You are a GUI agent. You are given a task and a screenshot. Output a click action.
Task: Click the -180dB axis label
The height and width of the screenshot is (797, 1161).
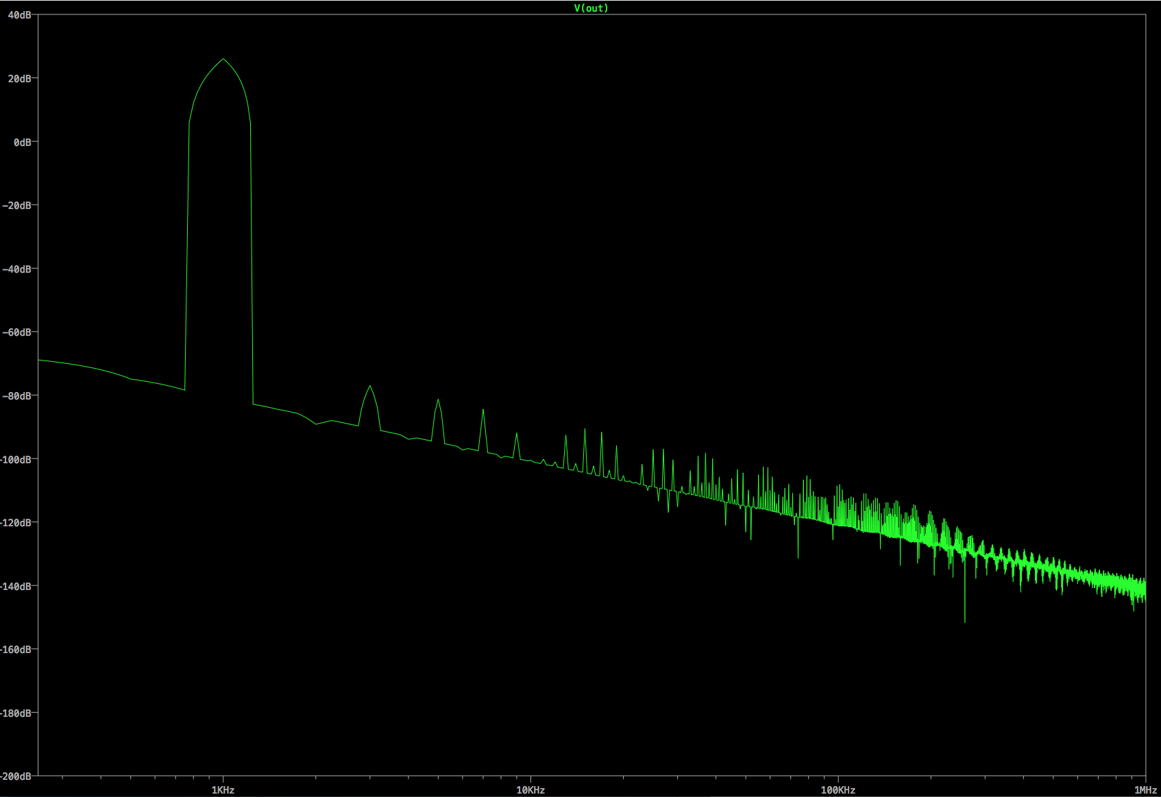coord(16,713)
